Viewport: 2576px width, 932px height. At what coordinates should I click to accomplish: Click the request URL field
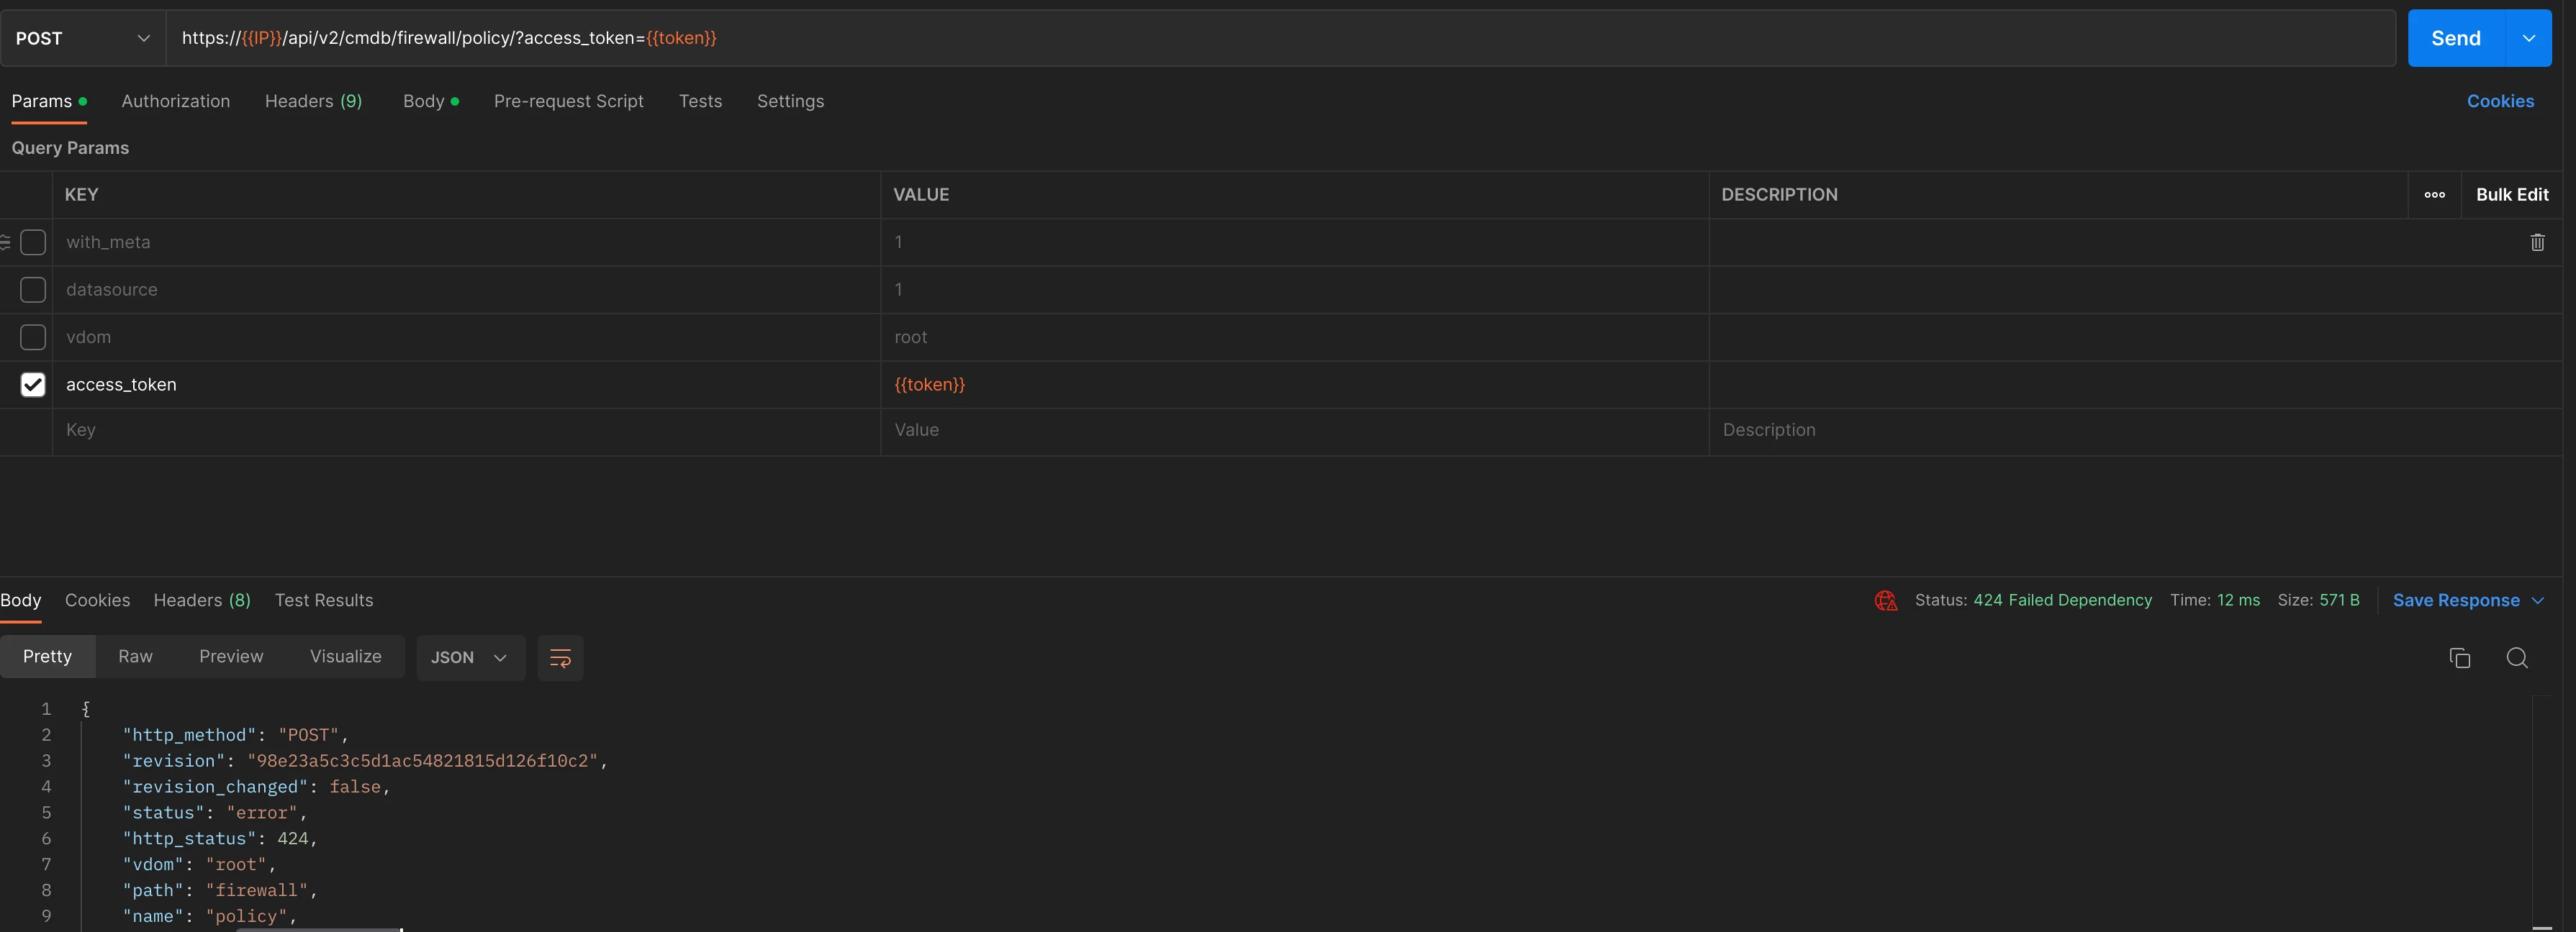tap(1280, 38)
